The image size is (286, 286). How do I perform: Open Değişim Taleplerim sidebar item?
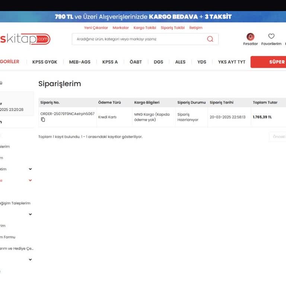15,203
